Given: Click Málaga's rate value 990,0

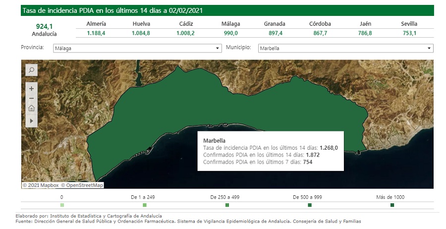Looking at the screenshot, I should (x=230, y=33).
